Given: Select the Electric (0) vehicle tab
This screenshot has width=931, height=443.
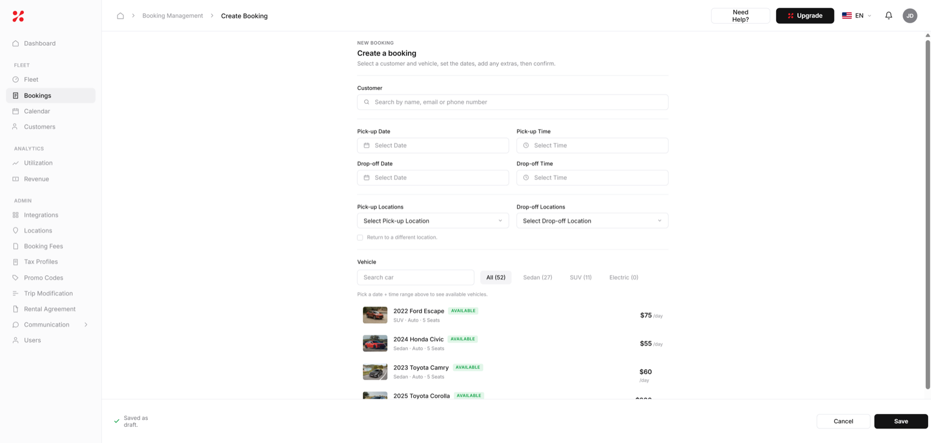Looking at the screenshot, I should 624,278.
